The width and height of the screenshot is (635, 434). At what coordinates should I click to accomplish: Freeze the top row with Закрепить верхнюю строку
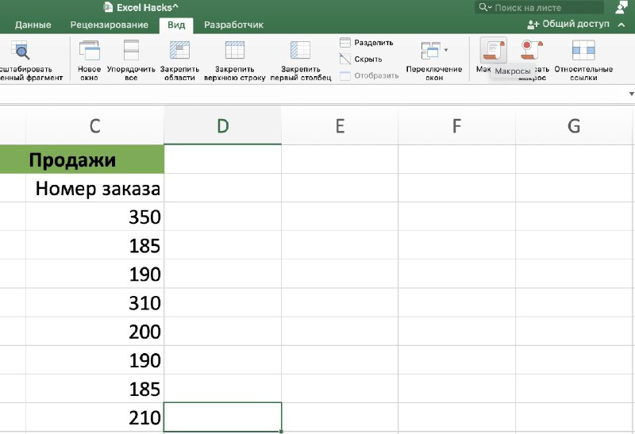click(x=234, y=60)
